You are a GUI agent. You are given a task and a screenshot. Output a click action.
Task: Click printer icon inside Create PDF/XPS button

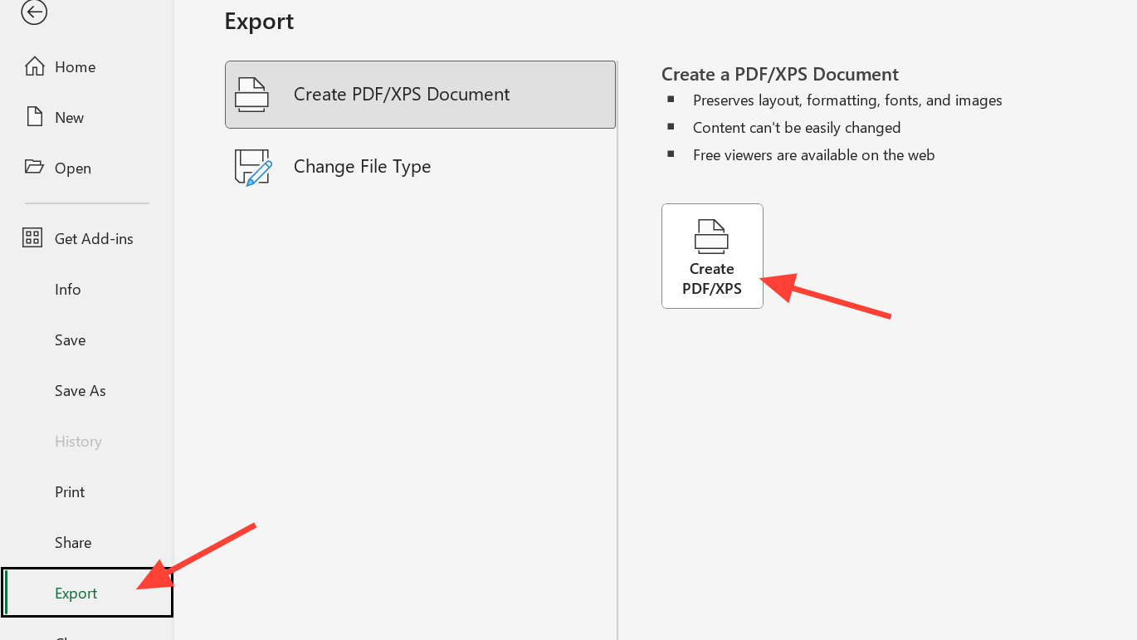711,237
